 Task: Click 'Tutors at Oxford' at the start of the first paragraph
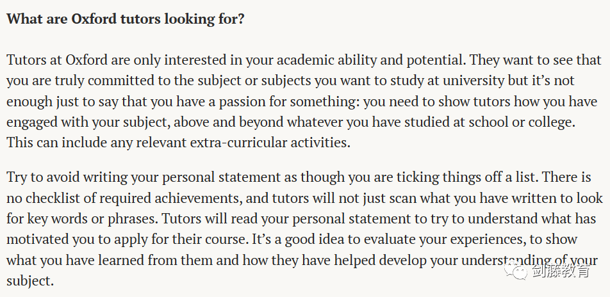[57, 60]
